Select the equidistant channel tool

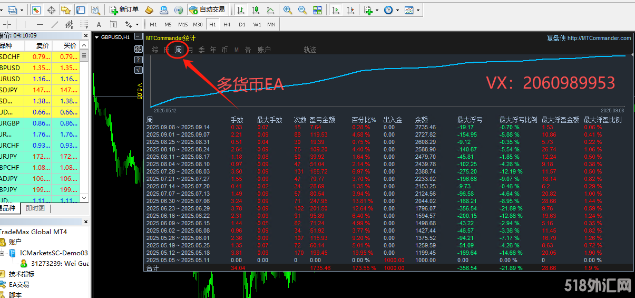tap(70, 24)
